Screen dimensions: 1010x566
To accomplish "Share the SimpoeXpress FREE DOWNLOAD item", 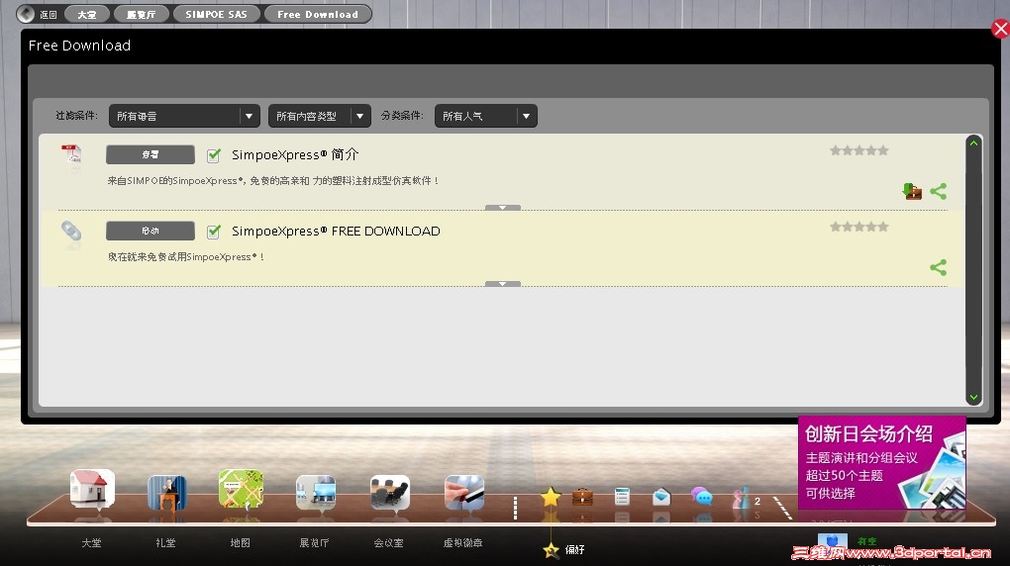I will click(x=939, y=267).
